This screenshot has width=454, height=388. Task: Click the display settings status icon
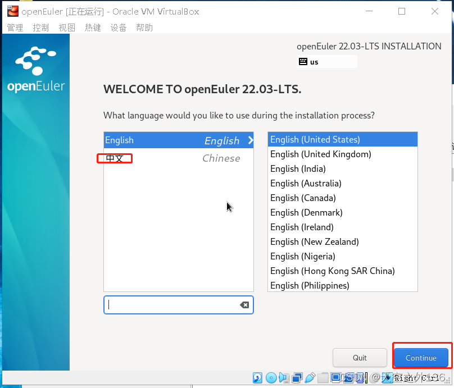point(336,377)
